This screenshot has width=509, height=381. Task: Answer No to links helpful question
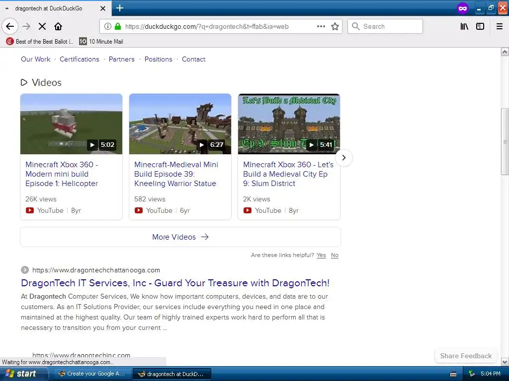click(335, 255)
